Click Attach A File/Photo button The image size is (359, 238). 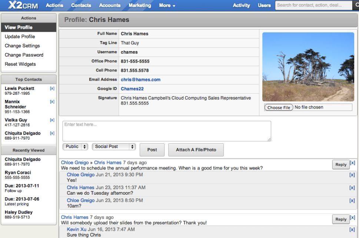point(196,150)
